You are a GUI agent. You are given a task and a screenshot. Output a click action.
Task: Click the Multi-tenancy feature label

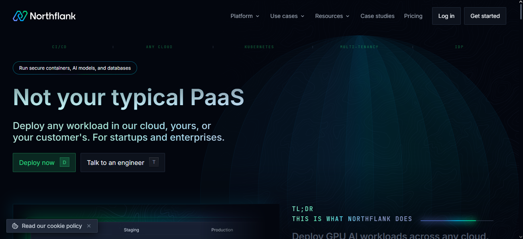tap(359, 47)
